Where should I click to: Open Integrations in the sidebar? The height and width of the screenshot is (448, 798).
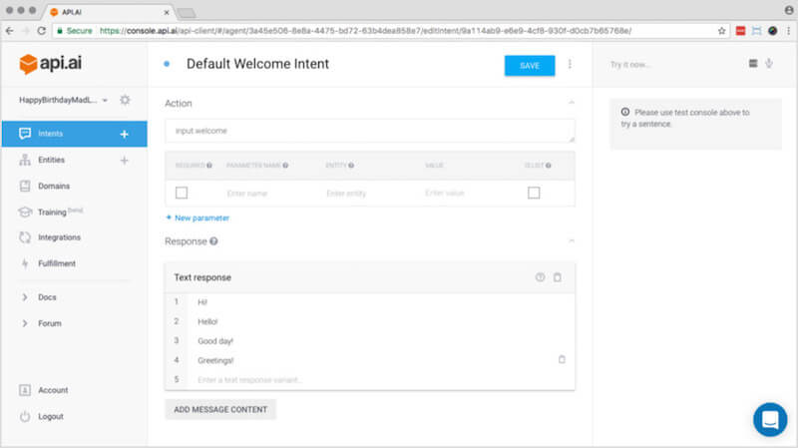(59, 237)
